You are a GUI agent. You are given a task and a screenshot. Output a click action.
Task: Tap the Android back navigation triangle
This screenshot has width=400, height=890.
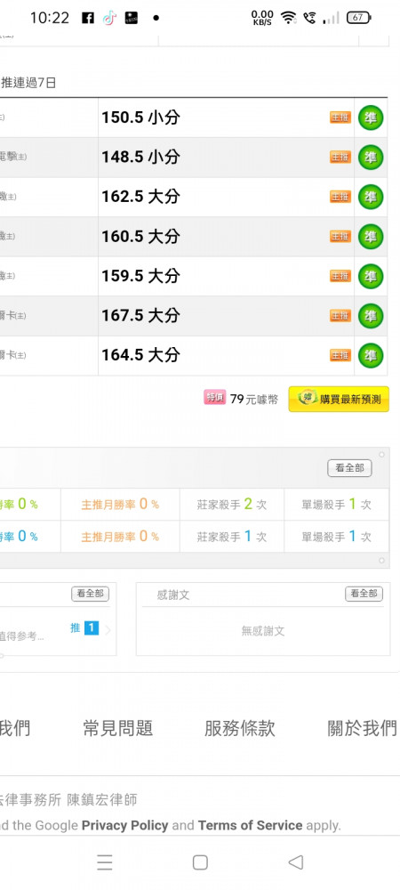296,862
